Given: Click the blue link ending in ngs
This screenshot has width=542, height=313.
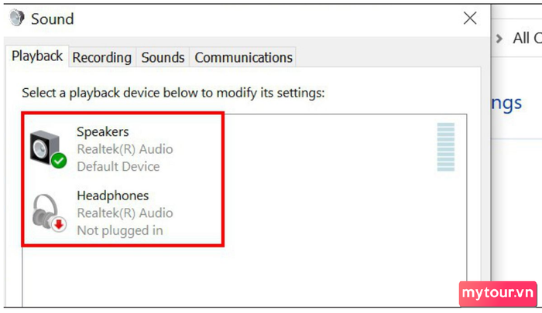Looking at the screenshot, I should 506,104.
